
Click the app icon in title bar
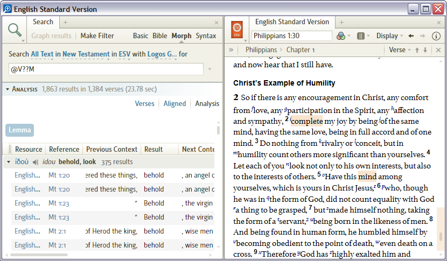pyautogui.click(x=8, y=9)
